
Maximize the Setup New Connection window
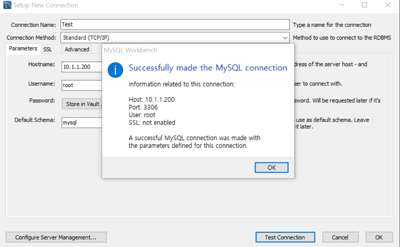click(x=364, y=5)
